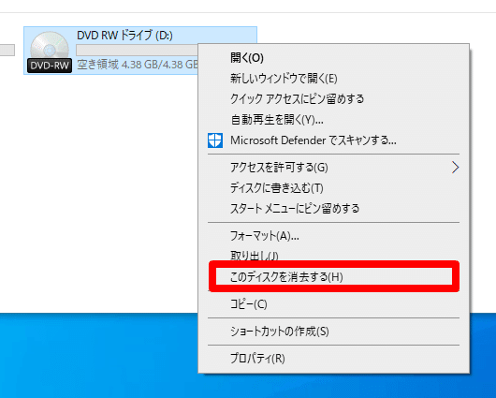Click the DVD-RW drive disc icon
Screen dimensions: 496x398
tap(50, 52)
